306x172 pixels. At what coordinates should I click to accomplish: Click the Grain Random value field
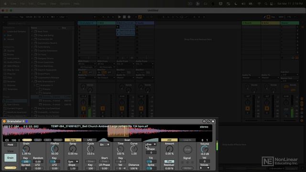pos(38,161)
